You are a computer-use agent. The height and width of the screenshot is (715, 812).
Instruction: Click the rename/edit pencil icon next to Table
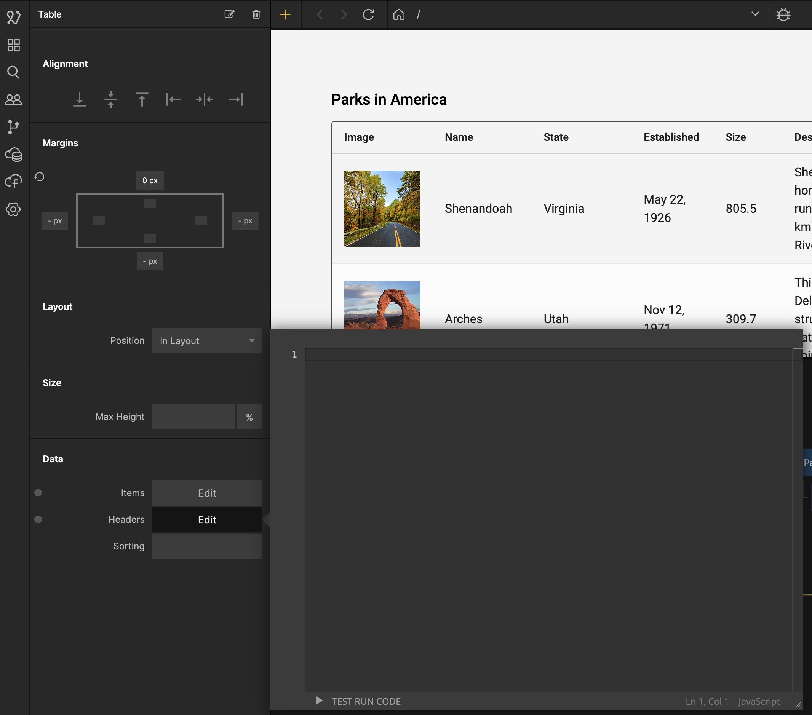229,14
